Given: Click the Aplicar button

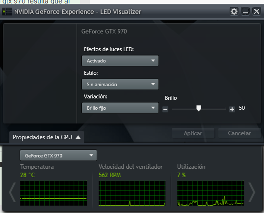Looking at the screenshot, I should 193,133.
